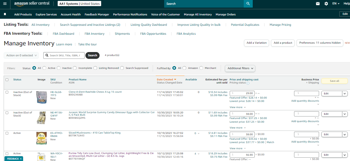This screenshot has height=161, width=350.
Task: Open the settings gear icon
Action: (326, 4)
